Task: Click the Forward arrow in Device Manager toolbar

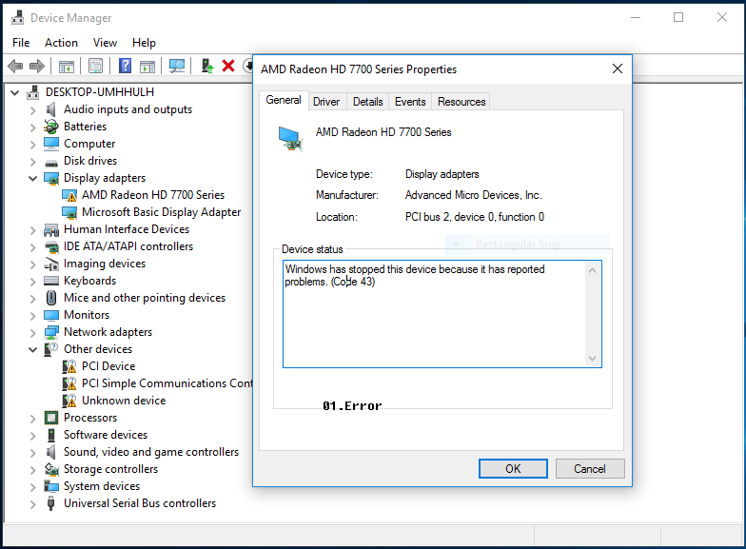Action: click(x=36, y=67)
